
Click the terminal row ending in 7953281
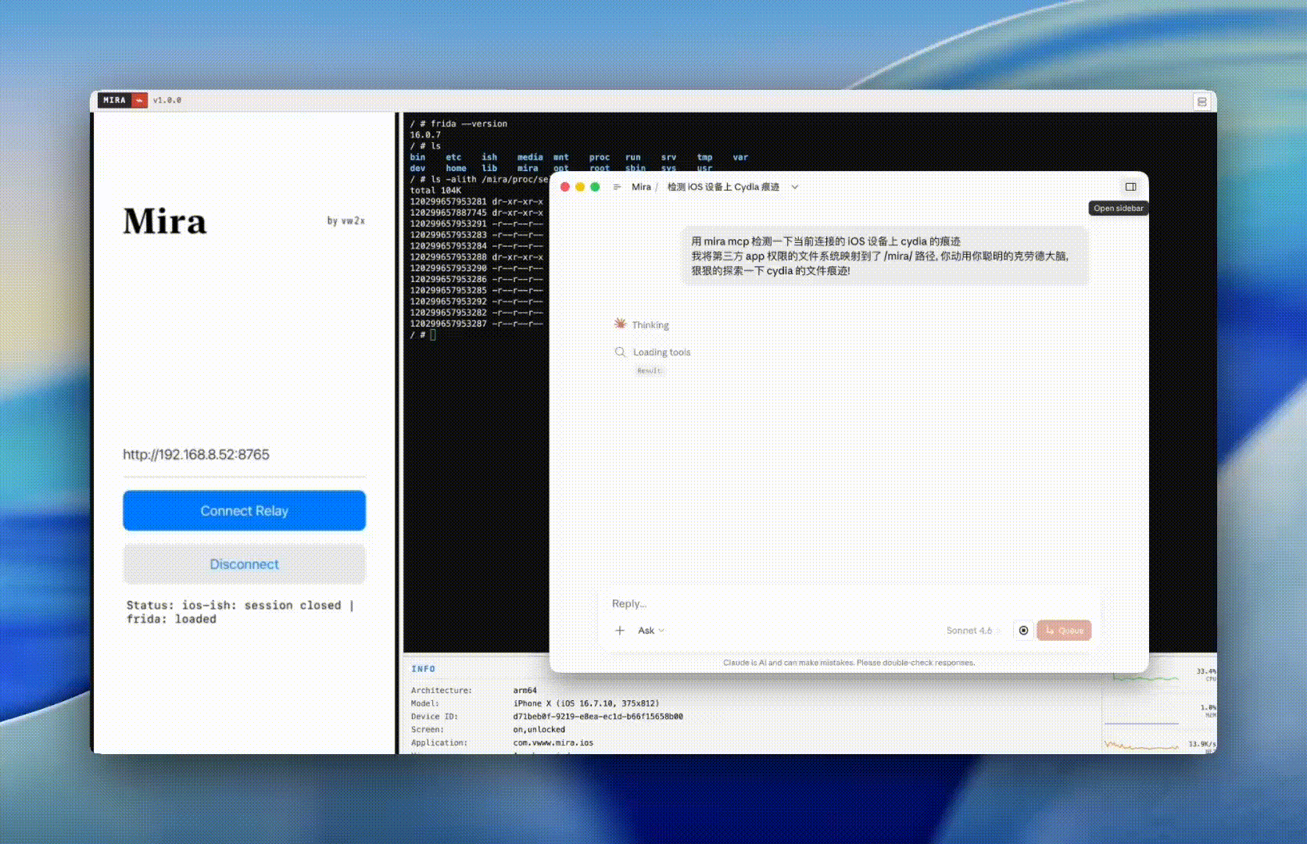point(477,202)
